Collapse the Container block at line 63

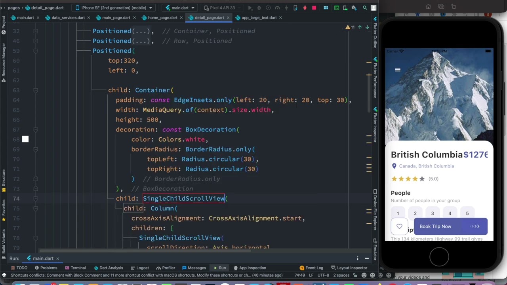pyautogui.click(x=36, y=90)
